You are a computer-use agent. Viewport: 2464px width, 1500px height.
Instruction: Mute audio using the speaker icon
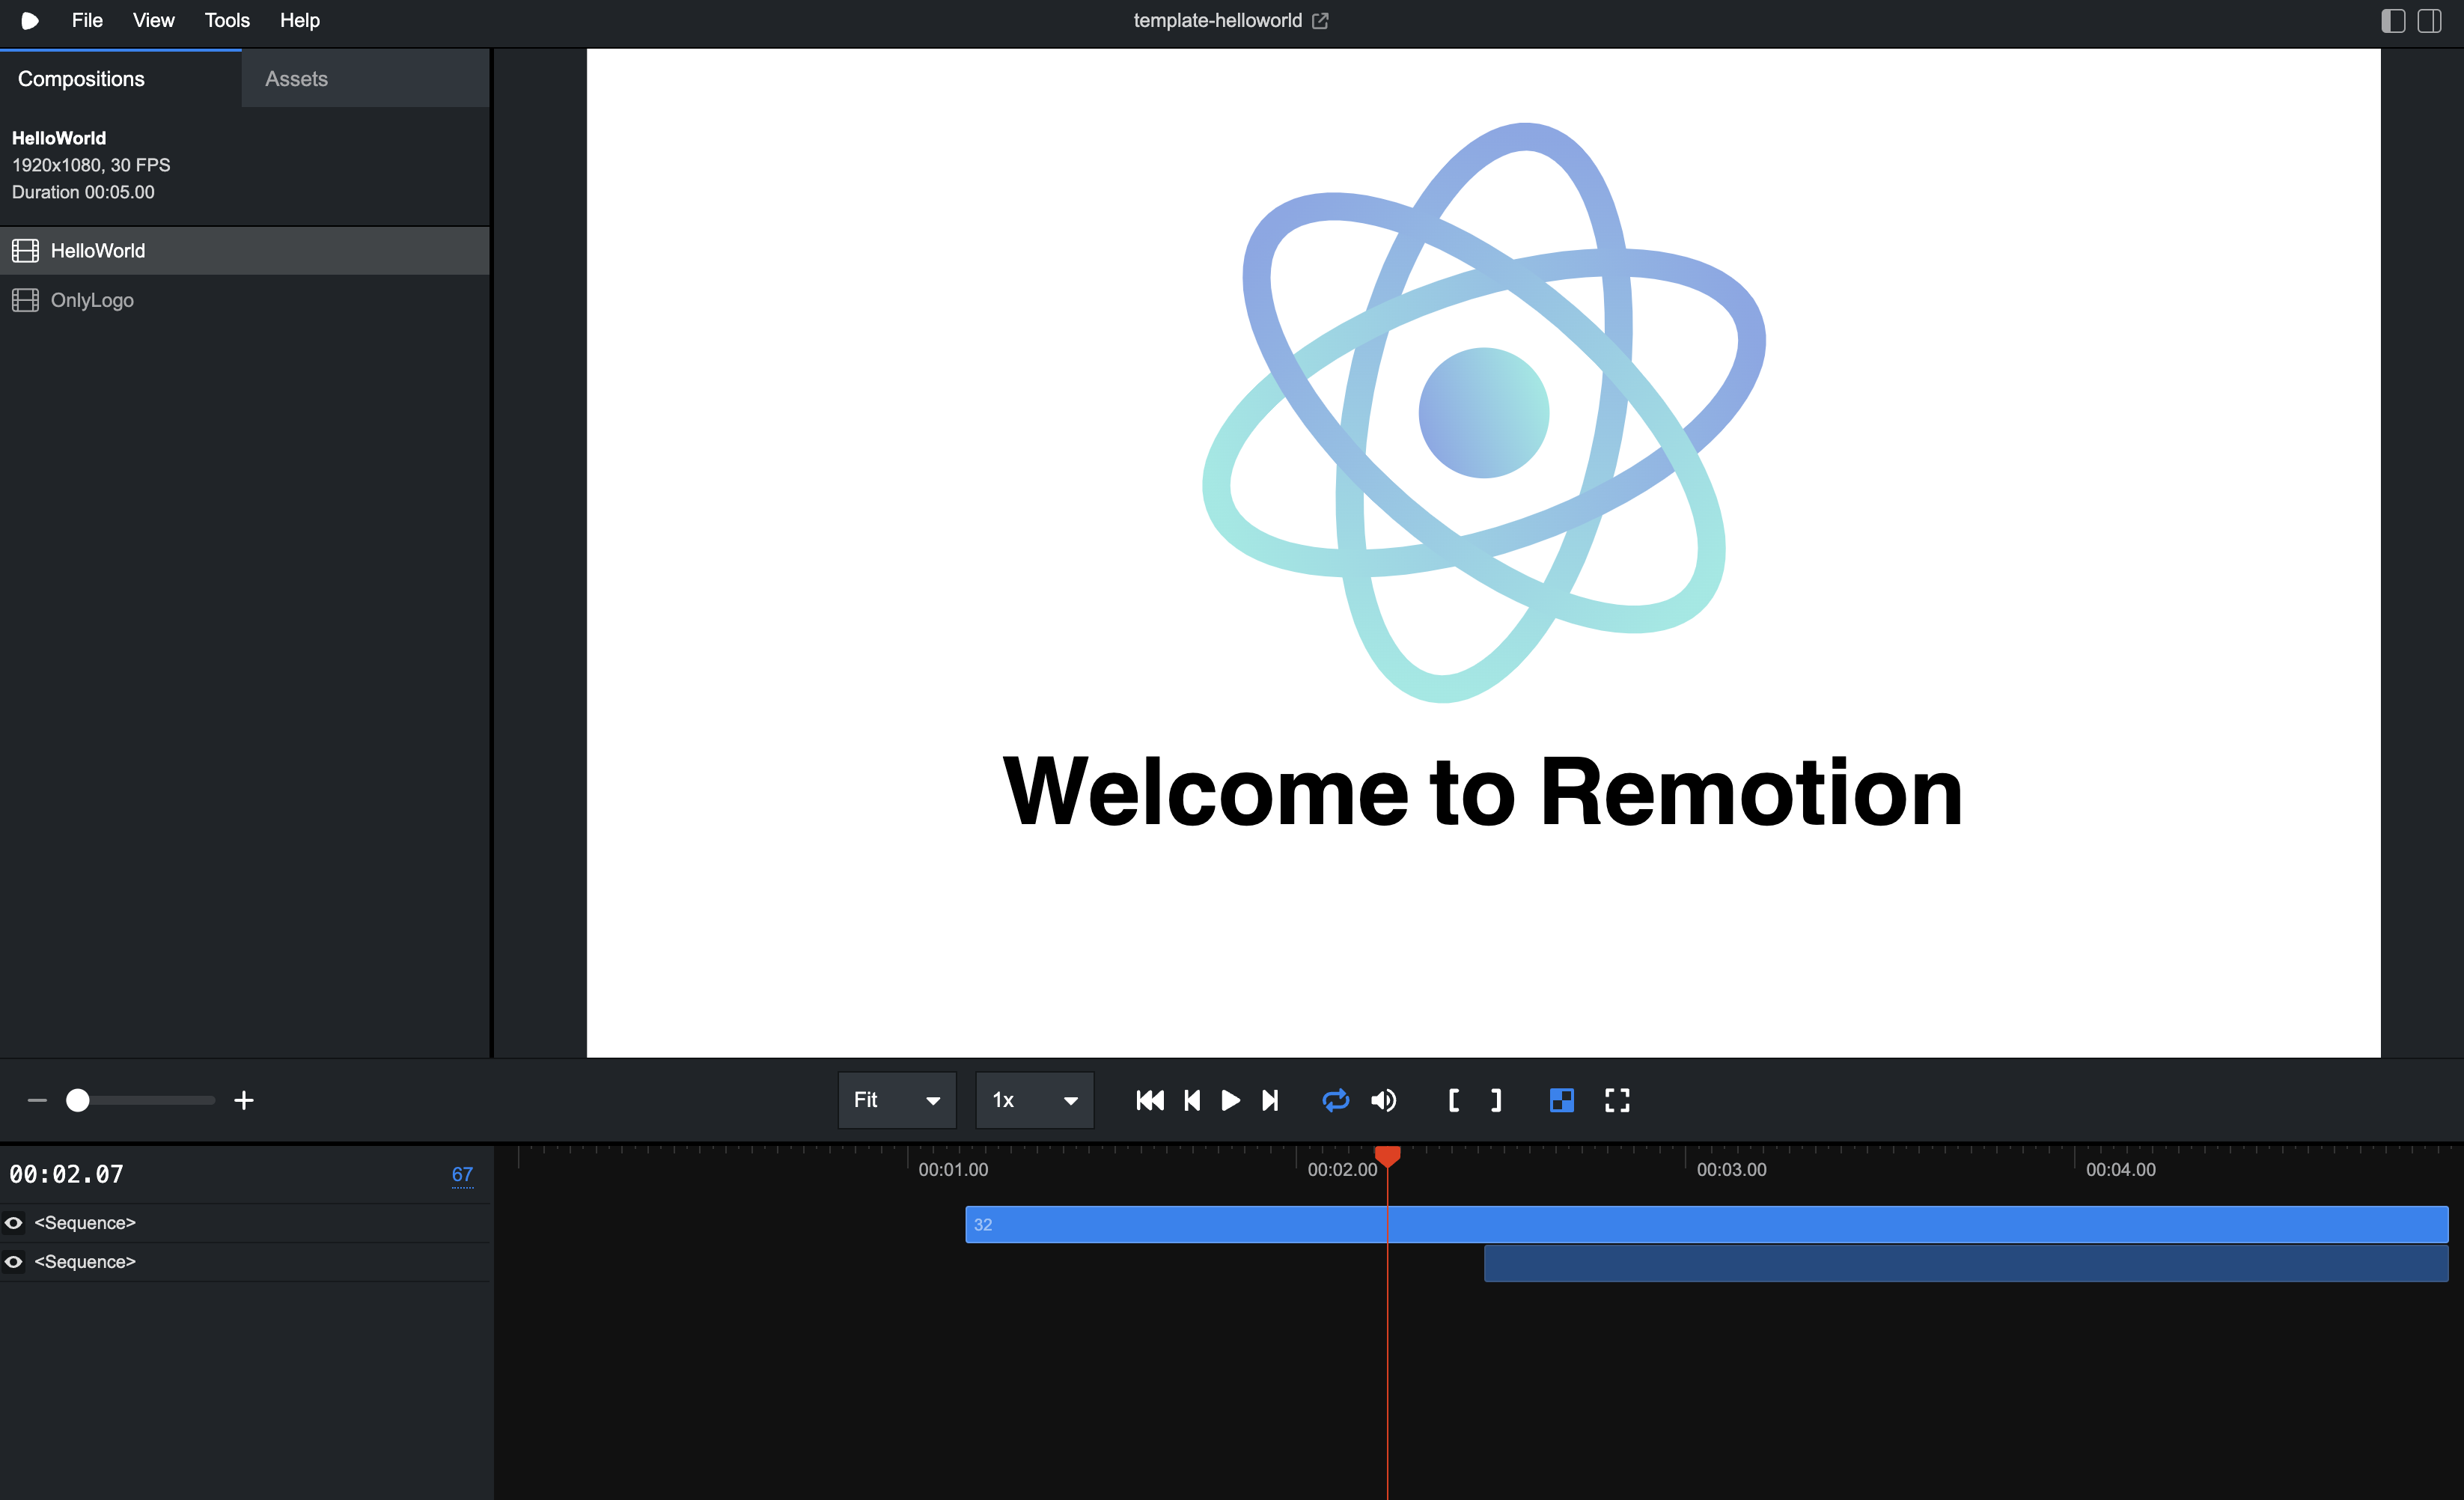[1384, 1100]
